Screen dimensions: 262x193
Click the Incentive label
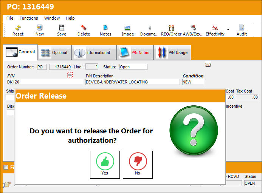[x=234, y=106]
